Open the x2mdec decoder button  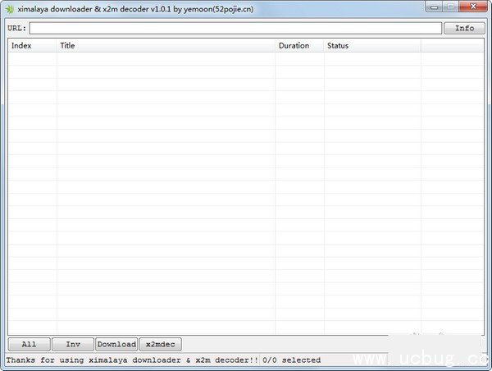tap(160, 345)
